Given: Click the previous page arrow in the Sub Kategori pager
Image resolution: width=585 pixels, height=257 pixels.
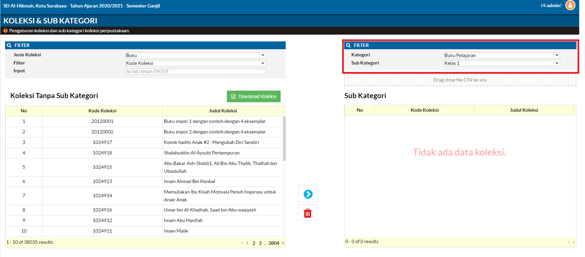Looking at the screenshot, I should click(569, 242).
